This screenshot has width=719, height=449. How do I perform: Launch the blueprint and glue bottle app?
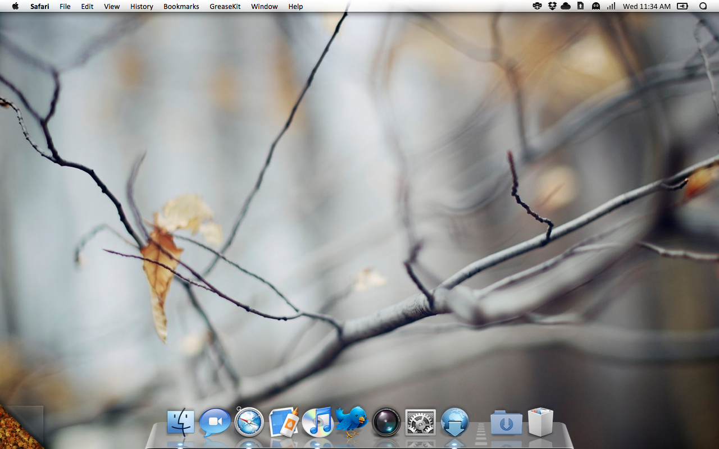pyautogui.click(x=284, y=422)
